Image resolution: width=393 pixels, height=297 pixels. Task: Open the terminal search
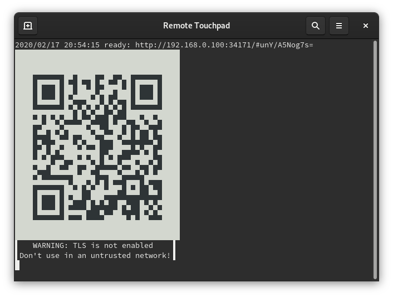coord(316,26)
